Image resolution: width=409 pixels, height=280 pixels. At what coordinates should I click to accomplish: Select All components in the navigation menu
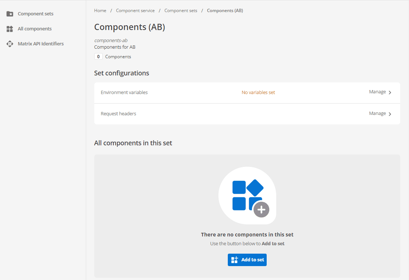34,29
